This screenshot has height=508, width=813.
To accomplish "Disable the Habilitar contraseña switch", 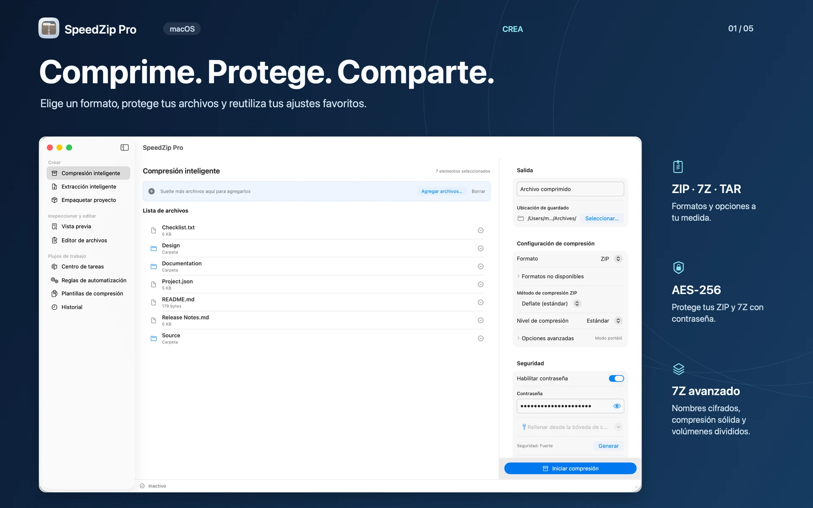I will pyautogui.click(x=616, y=378).
